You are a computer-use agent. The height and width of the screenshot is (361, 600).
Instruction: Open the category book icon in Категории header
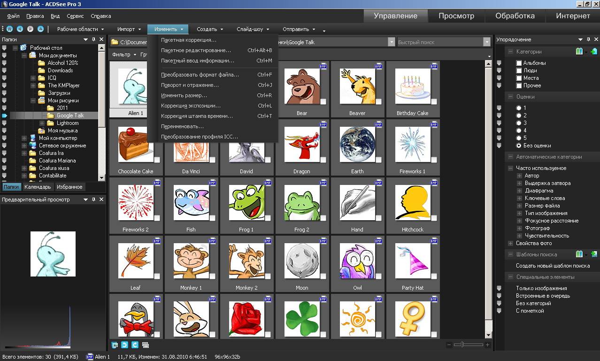(x=579, y=52)
